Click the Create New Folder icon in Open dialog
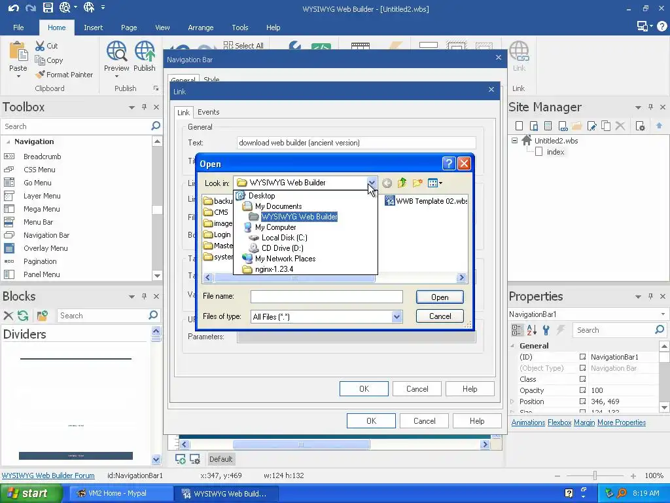Viewport: 670px width, 503px height. click(417, 183)
